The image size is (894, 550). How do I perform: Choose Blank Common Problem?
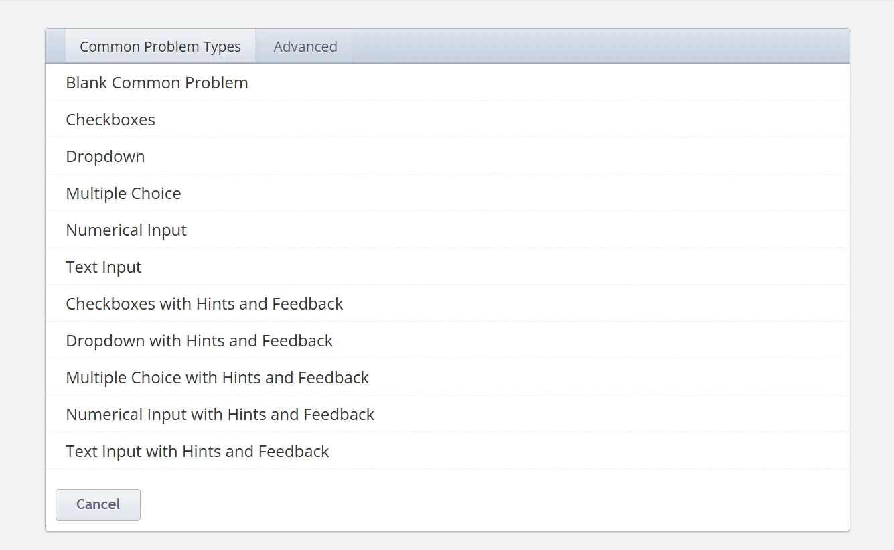point(447,82)
